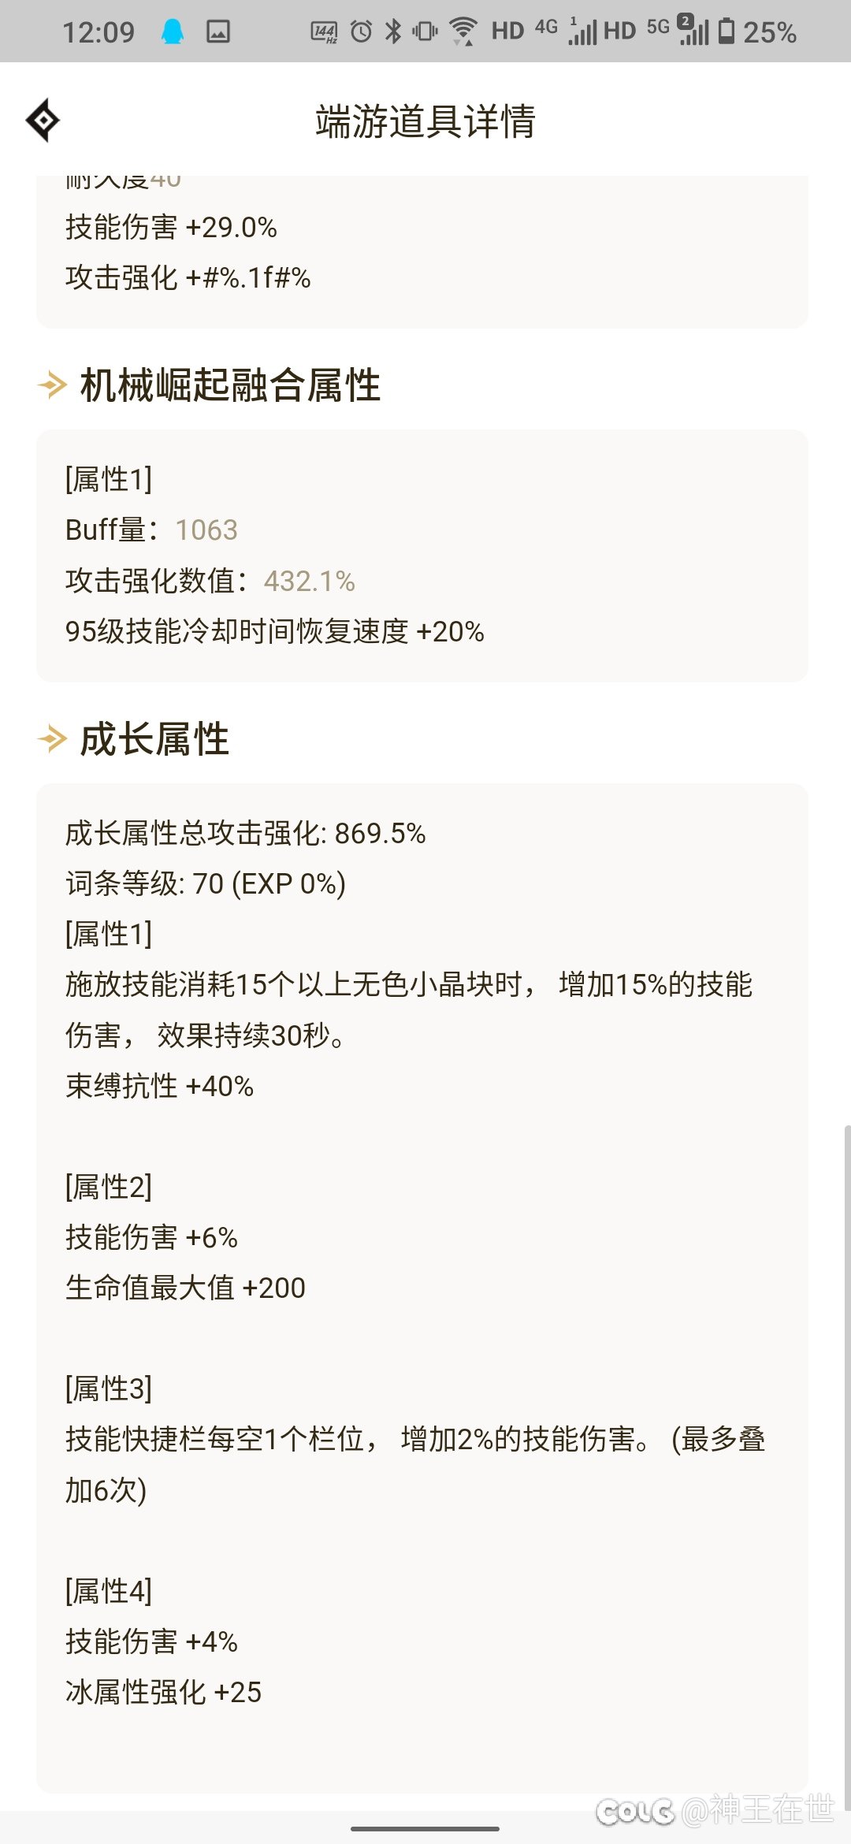Tap the diamond-shaped logo icon in the header
851x1844 pixels.
(43, 121)
